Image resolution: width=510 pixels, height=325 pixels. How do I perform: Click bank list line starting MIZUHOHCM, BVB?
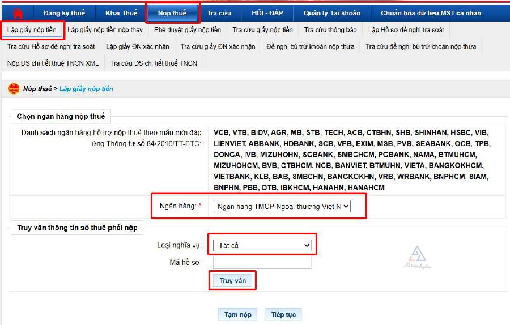point(348,165)
